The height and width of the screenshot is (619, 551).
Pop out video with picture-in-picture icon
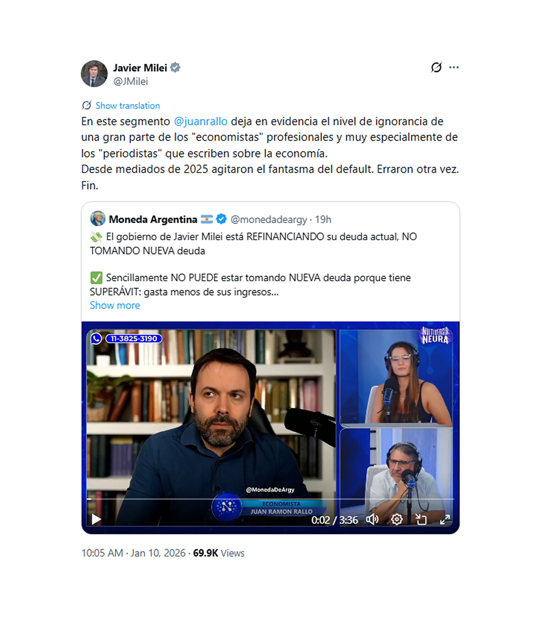pyautogui.click(x=421, y=520)
